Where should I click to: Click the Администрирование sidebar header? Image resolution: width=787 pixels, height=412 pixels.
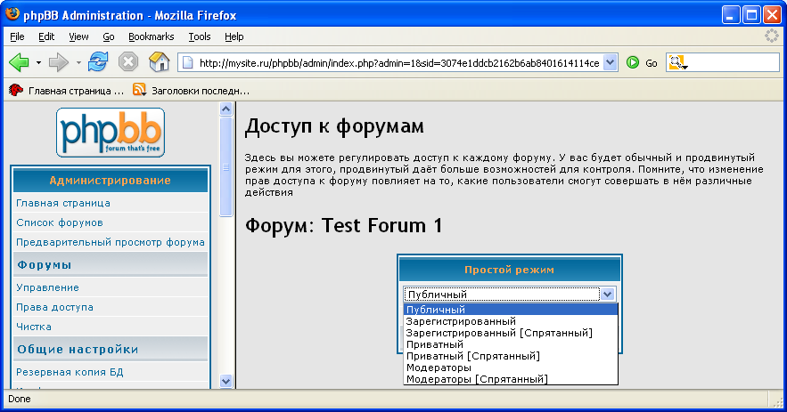click(x=111, y=181)
